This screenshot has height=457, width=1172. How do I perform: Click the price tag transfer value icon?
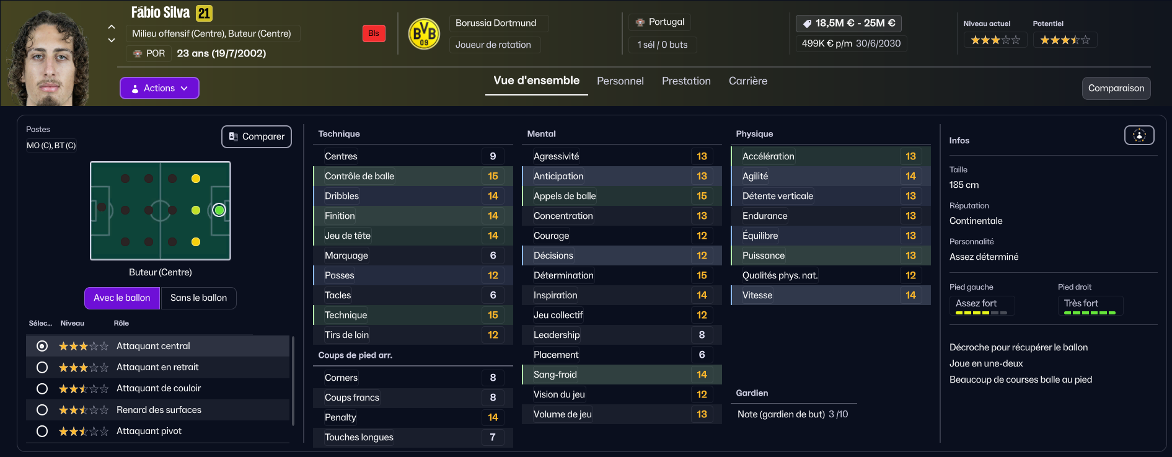click(807, 24)
